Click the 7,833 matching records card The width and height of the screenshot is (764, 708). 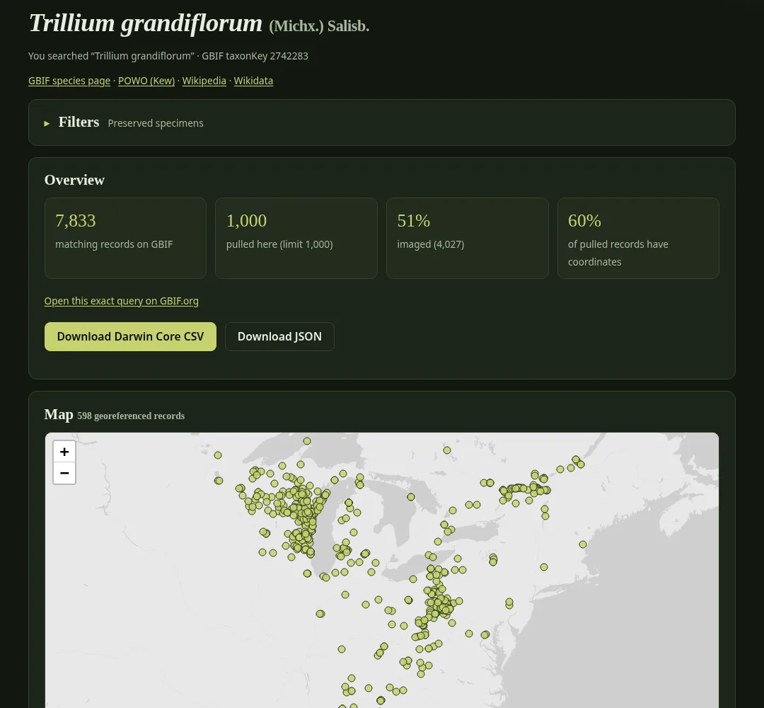(x=125, y=238)
